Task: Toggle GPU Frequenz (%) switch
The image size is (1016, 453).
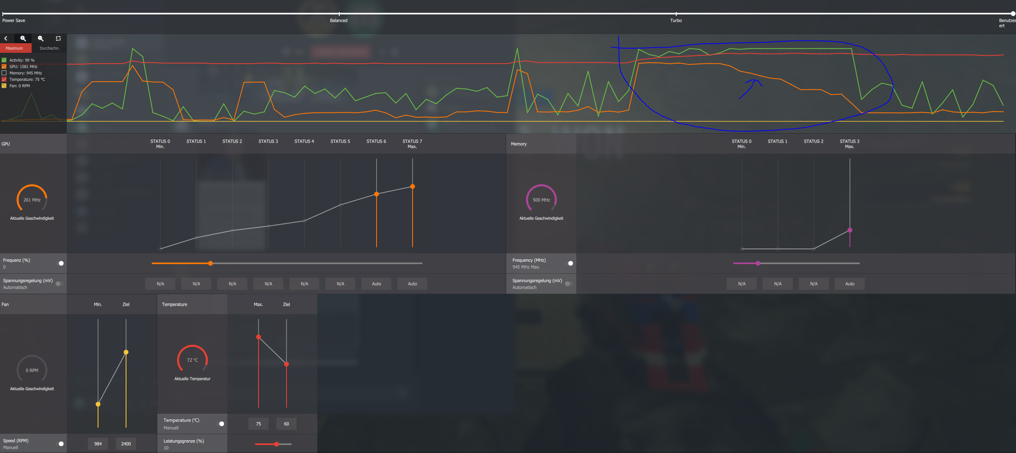Action: click(60, 263)
